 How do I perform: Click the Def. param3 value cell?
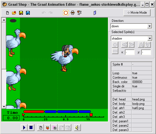point(142,130)
